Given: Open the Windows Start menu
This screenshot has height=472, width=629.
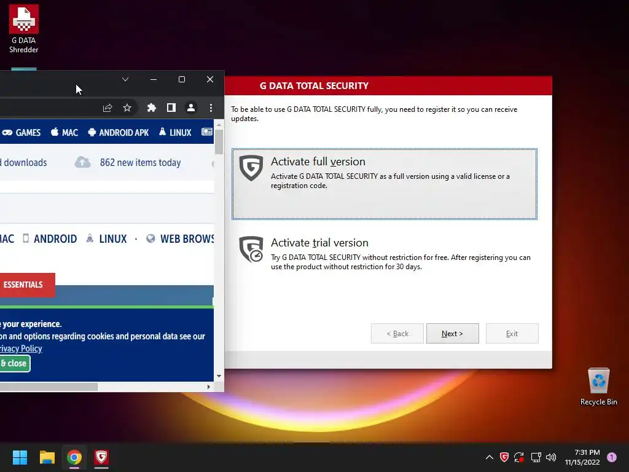Looking at the screenshot, I should coord(20,457).
